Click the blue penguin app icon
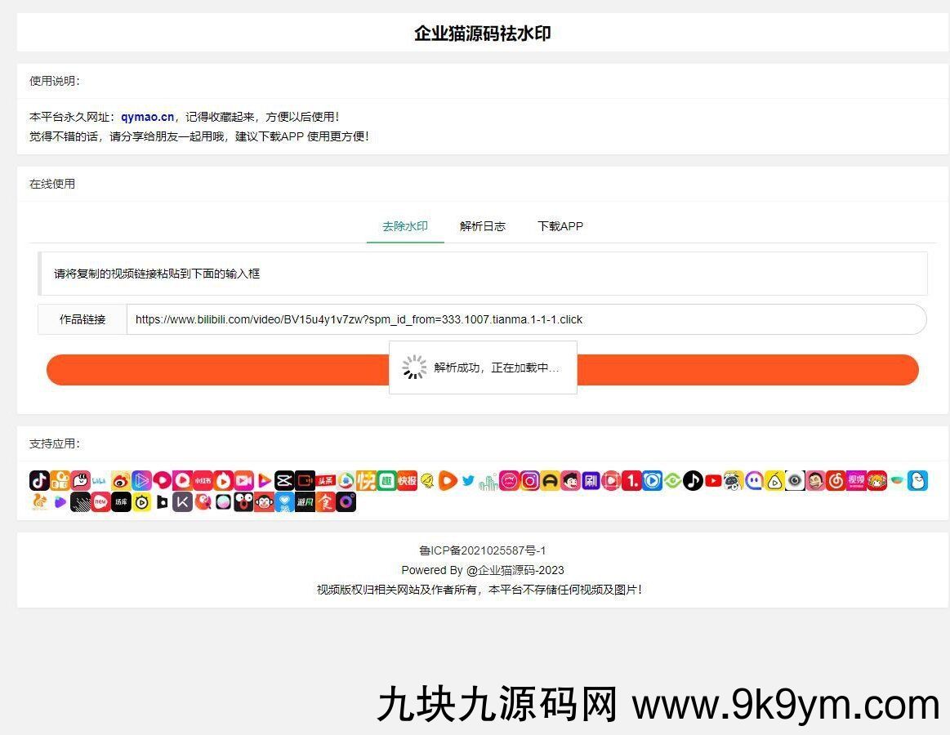 click(917, 481)
